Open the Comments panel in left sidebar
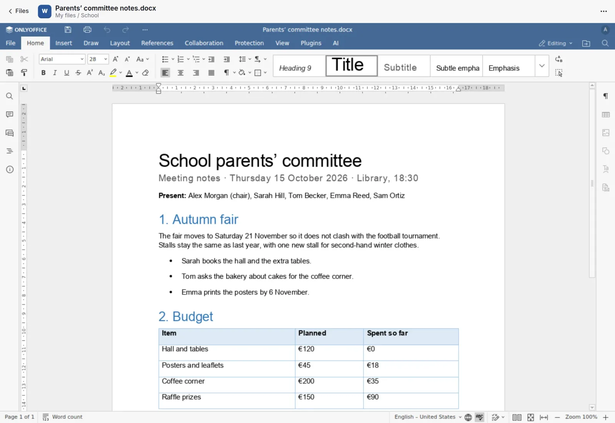 pyautogui.click(x=10, y=115)
